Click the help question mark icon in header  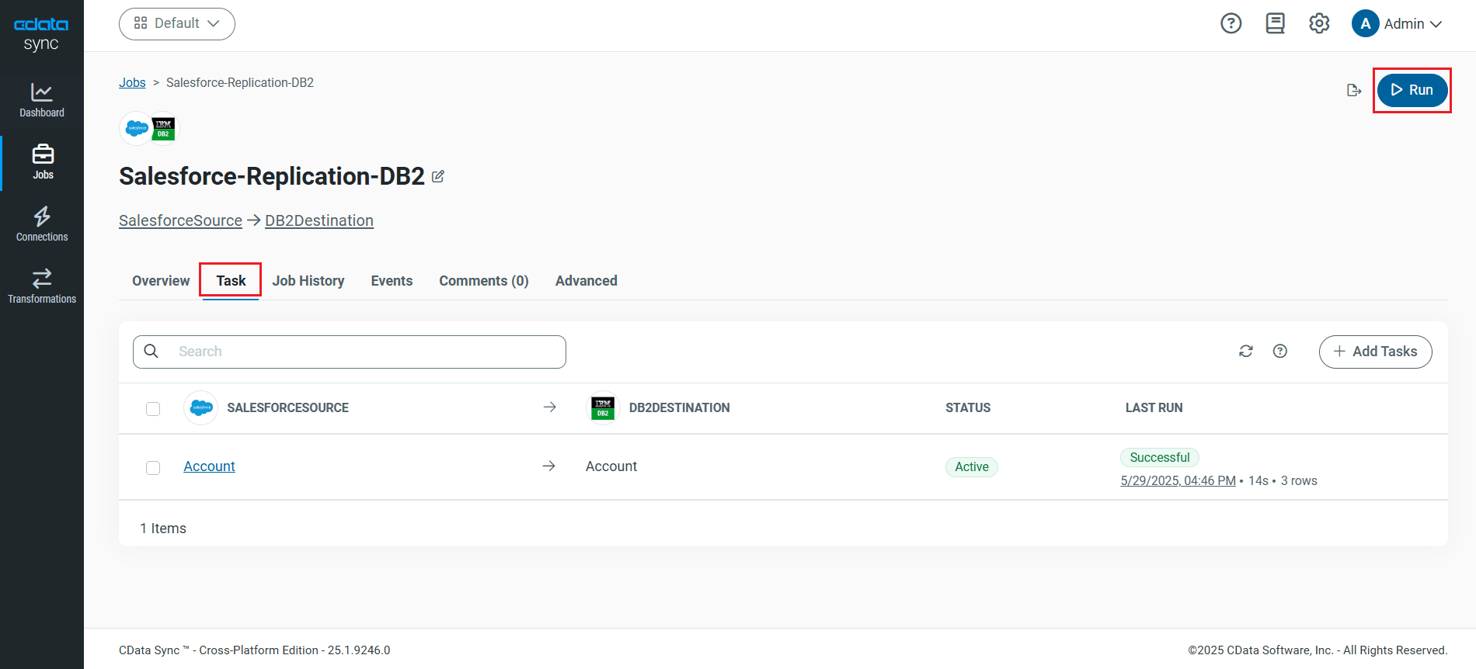pyautogui.click(x=1231, y=23)
